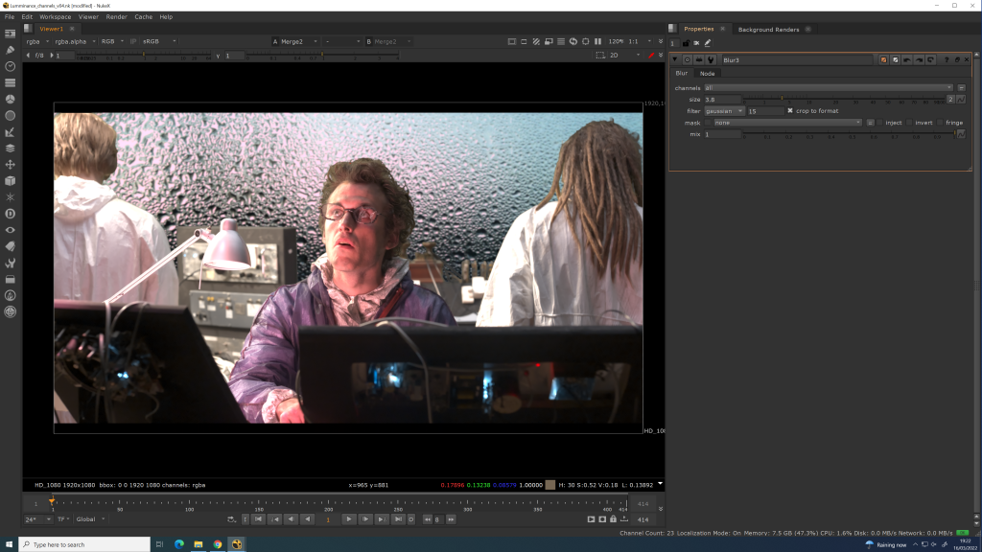Enable the inject checkbox
The height and width of the screenshot is (552, 982).
pyautogui.click(x=880, y=123)
